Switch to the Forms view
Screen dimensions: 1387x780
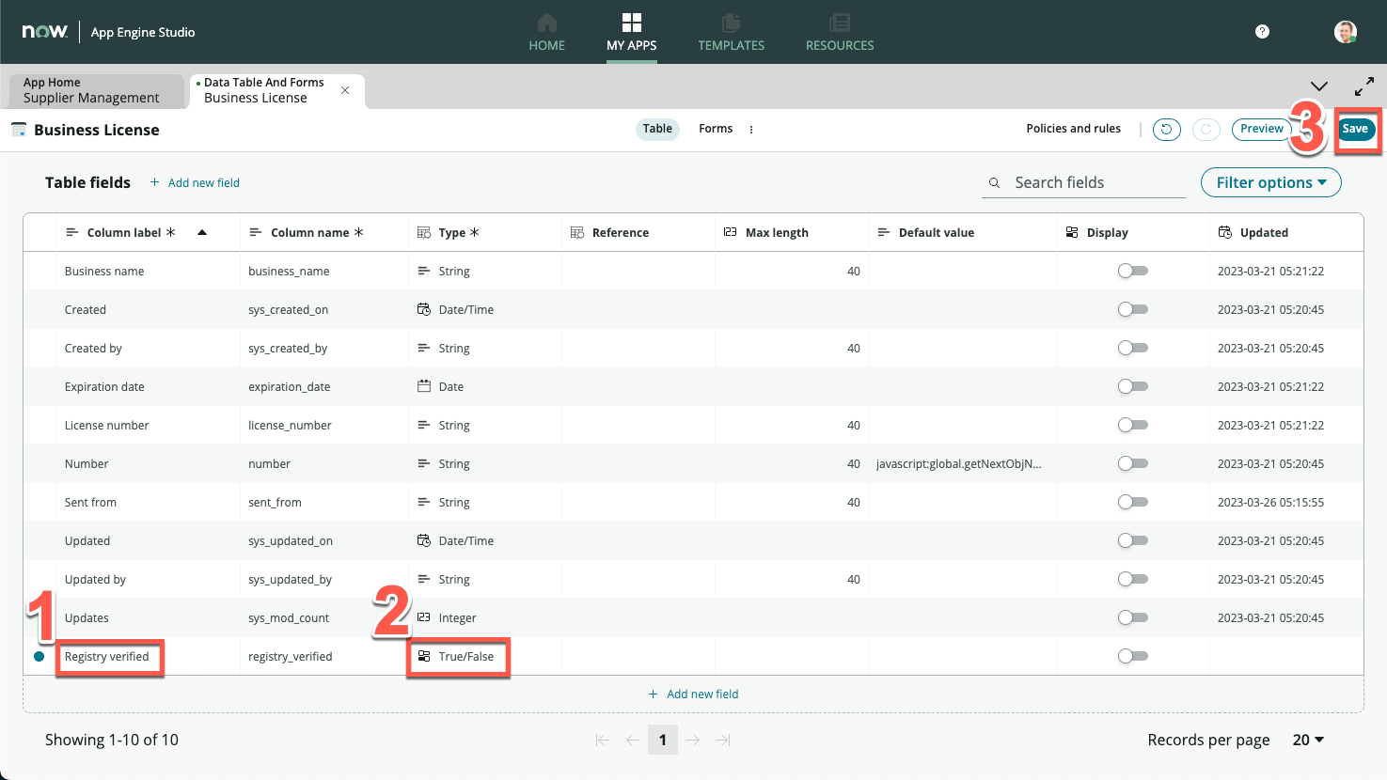(715, 129)
